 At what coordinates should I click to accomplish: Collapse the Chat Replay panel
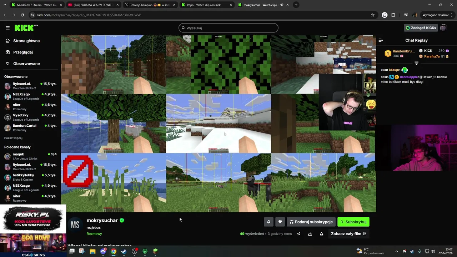[381, 40]
